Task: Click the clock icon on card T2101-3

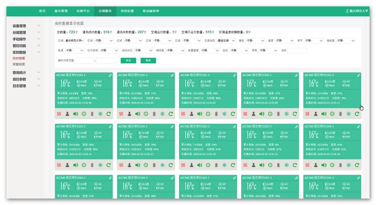Action: coord(208,114)
